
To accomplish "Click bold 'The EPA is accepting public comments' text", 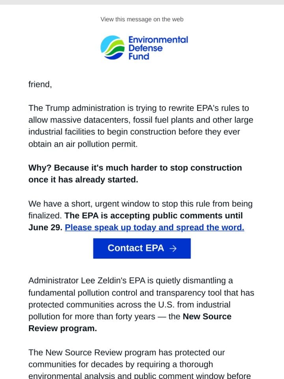I will (153, 216).
